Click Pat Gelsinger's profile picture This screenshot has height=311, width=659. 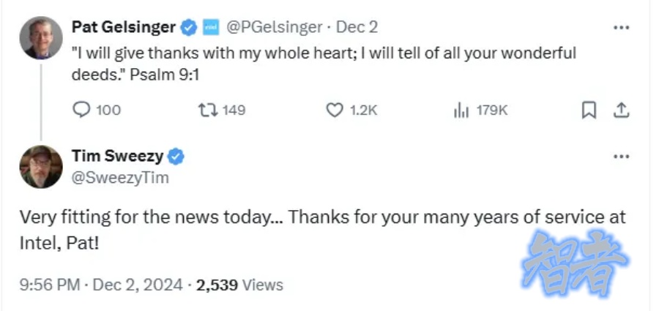(41, 37)
